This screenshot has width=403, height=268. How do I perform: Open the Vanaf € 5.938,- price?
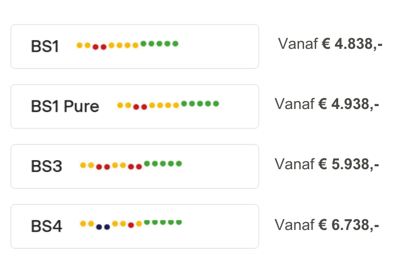coord(327,165)
